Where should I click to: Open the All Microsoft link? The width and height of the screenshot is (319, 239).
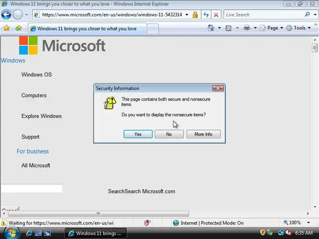pos(36,165)
